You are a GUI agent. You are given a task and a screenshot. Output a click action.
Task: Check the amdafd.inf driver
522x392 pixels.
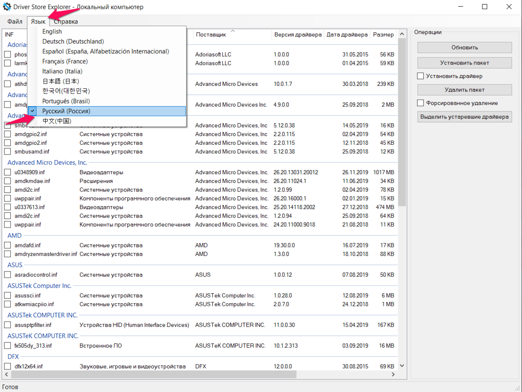7,245
